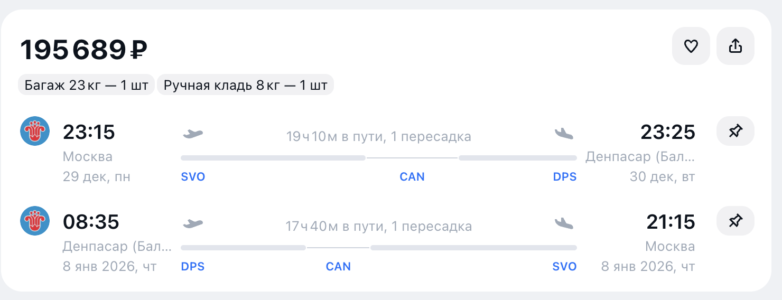Click DPS arrival airport code on outbound
782x300 pixels.
[x=565, y=177]
